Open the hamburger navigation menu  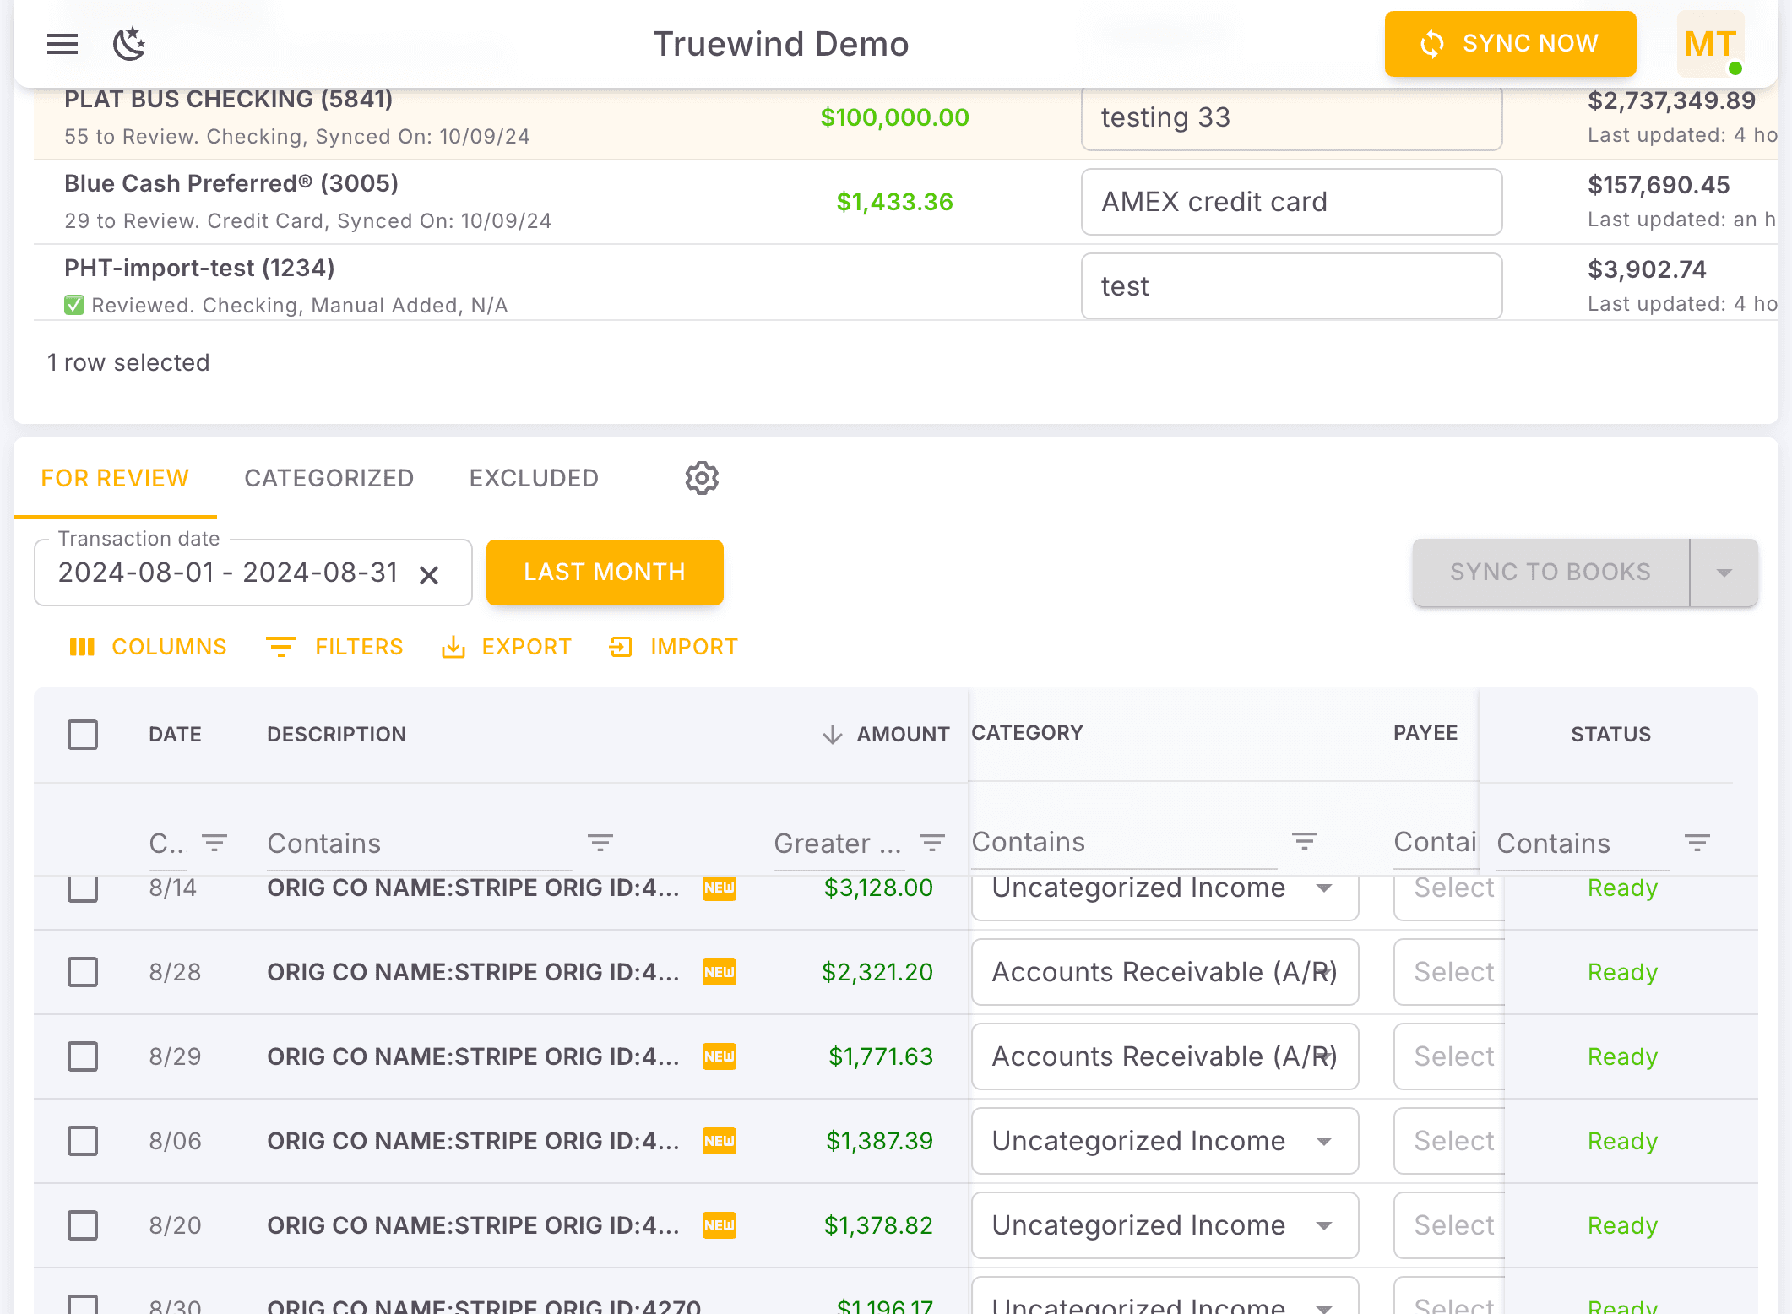(x=62, y=44)
